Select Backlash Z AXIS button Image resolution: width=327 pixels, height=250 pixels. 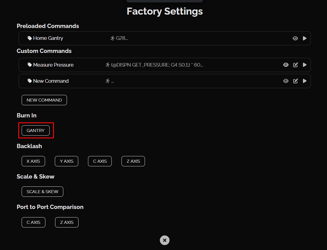coord(133,161)
